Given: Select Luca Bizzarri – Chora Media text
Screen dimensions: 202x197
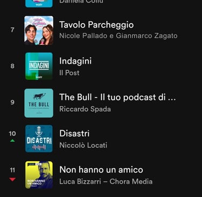Looking at the screenshot, I should [x=106, y=181].
